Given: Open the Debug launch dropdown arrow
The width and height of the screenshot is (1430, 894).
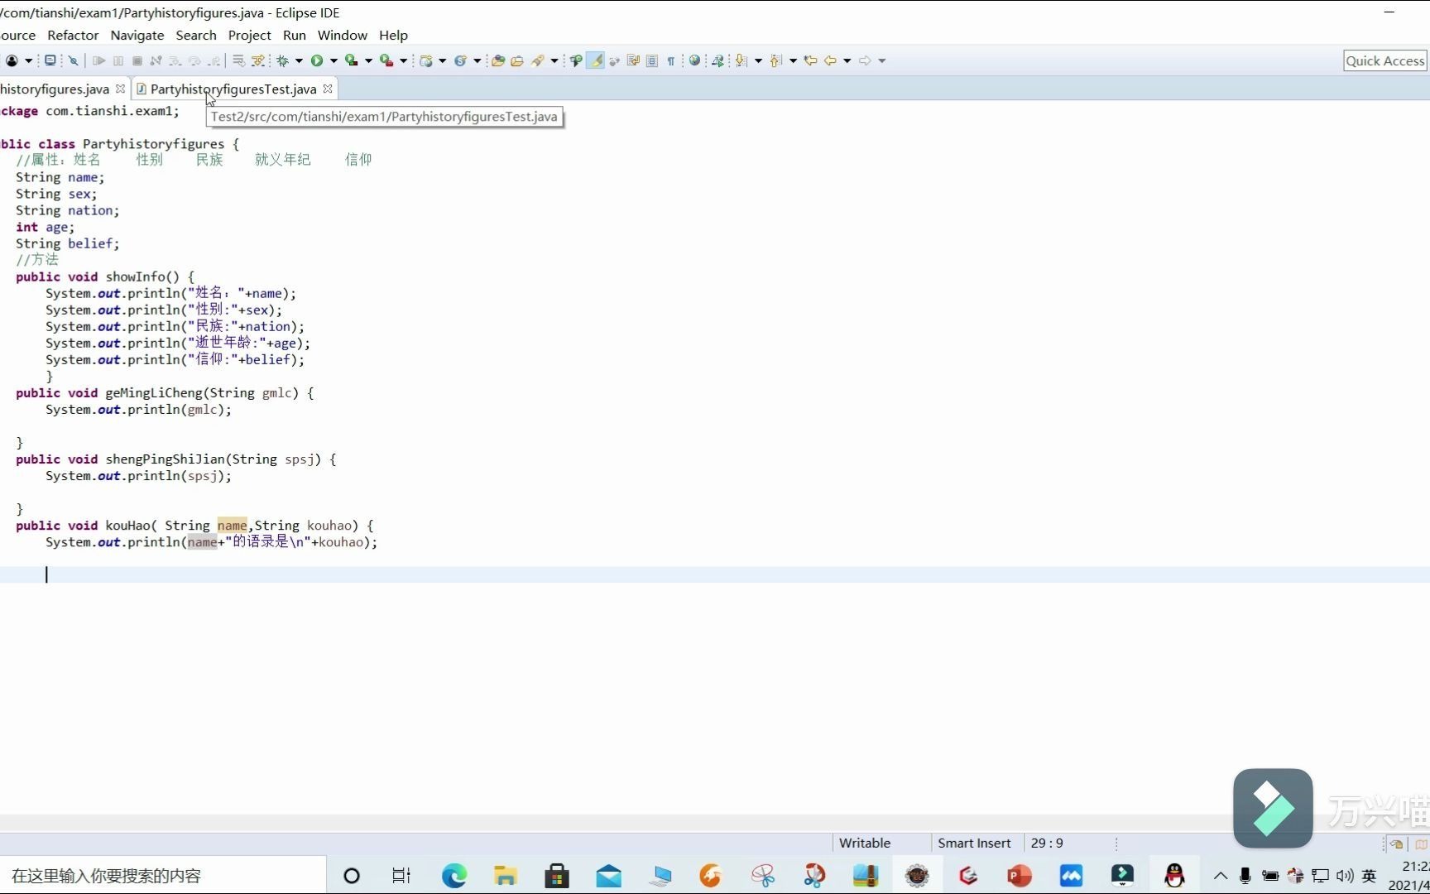Looking at the screenshot, I should (x=299, y=60).
